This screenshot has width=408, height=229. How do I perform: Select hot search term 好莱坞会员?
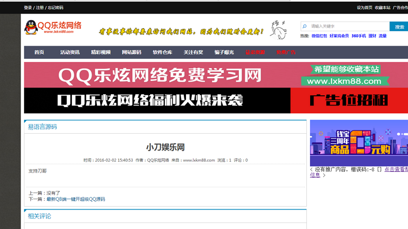(x=339, y=36)
